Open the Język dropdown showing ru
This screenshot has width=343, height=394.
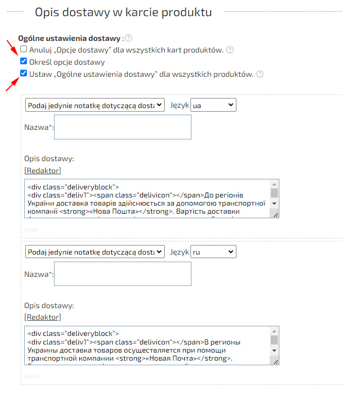point(213,252)
